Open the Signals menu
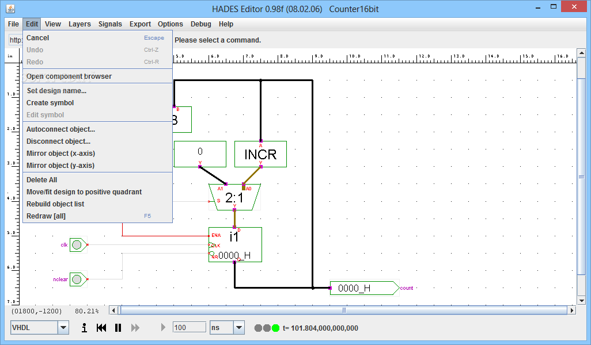Viewport: 591px width, 345px height. coord(110,24)
